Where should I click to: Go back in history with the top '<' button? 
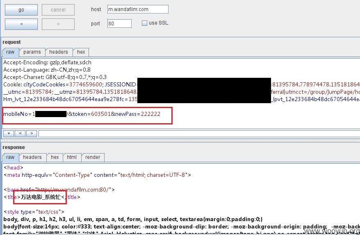(21, 24)
